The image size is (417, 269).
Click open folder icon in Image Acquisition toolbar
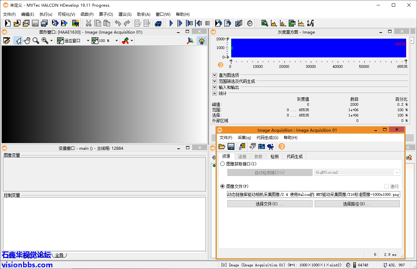pos(222,146)
